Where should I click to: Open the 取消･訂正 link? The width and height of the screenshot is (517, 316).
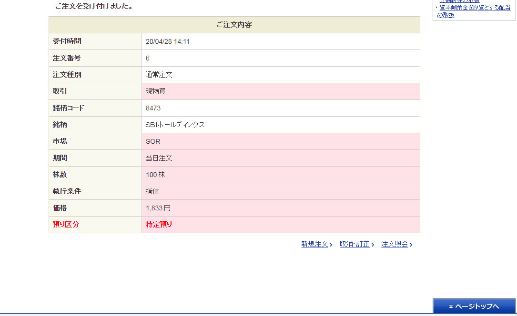coord(355,244)
